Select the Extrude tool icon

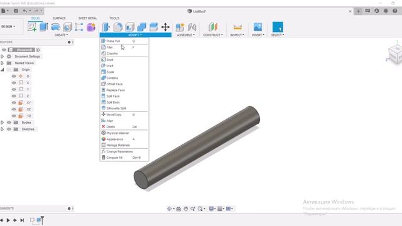click(44, 27)
